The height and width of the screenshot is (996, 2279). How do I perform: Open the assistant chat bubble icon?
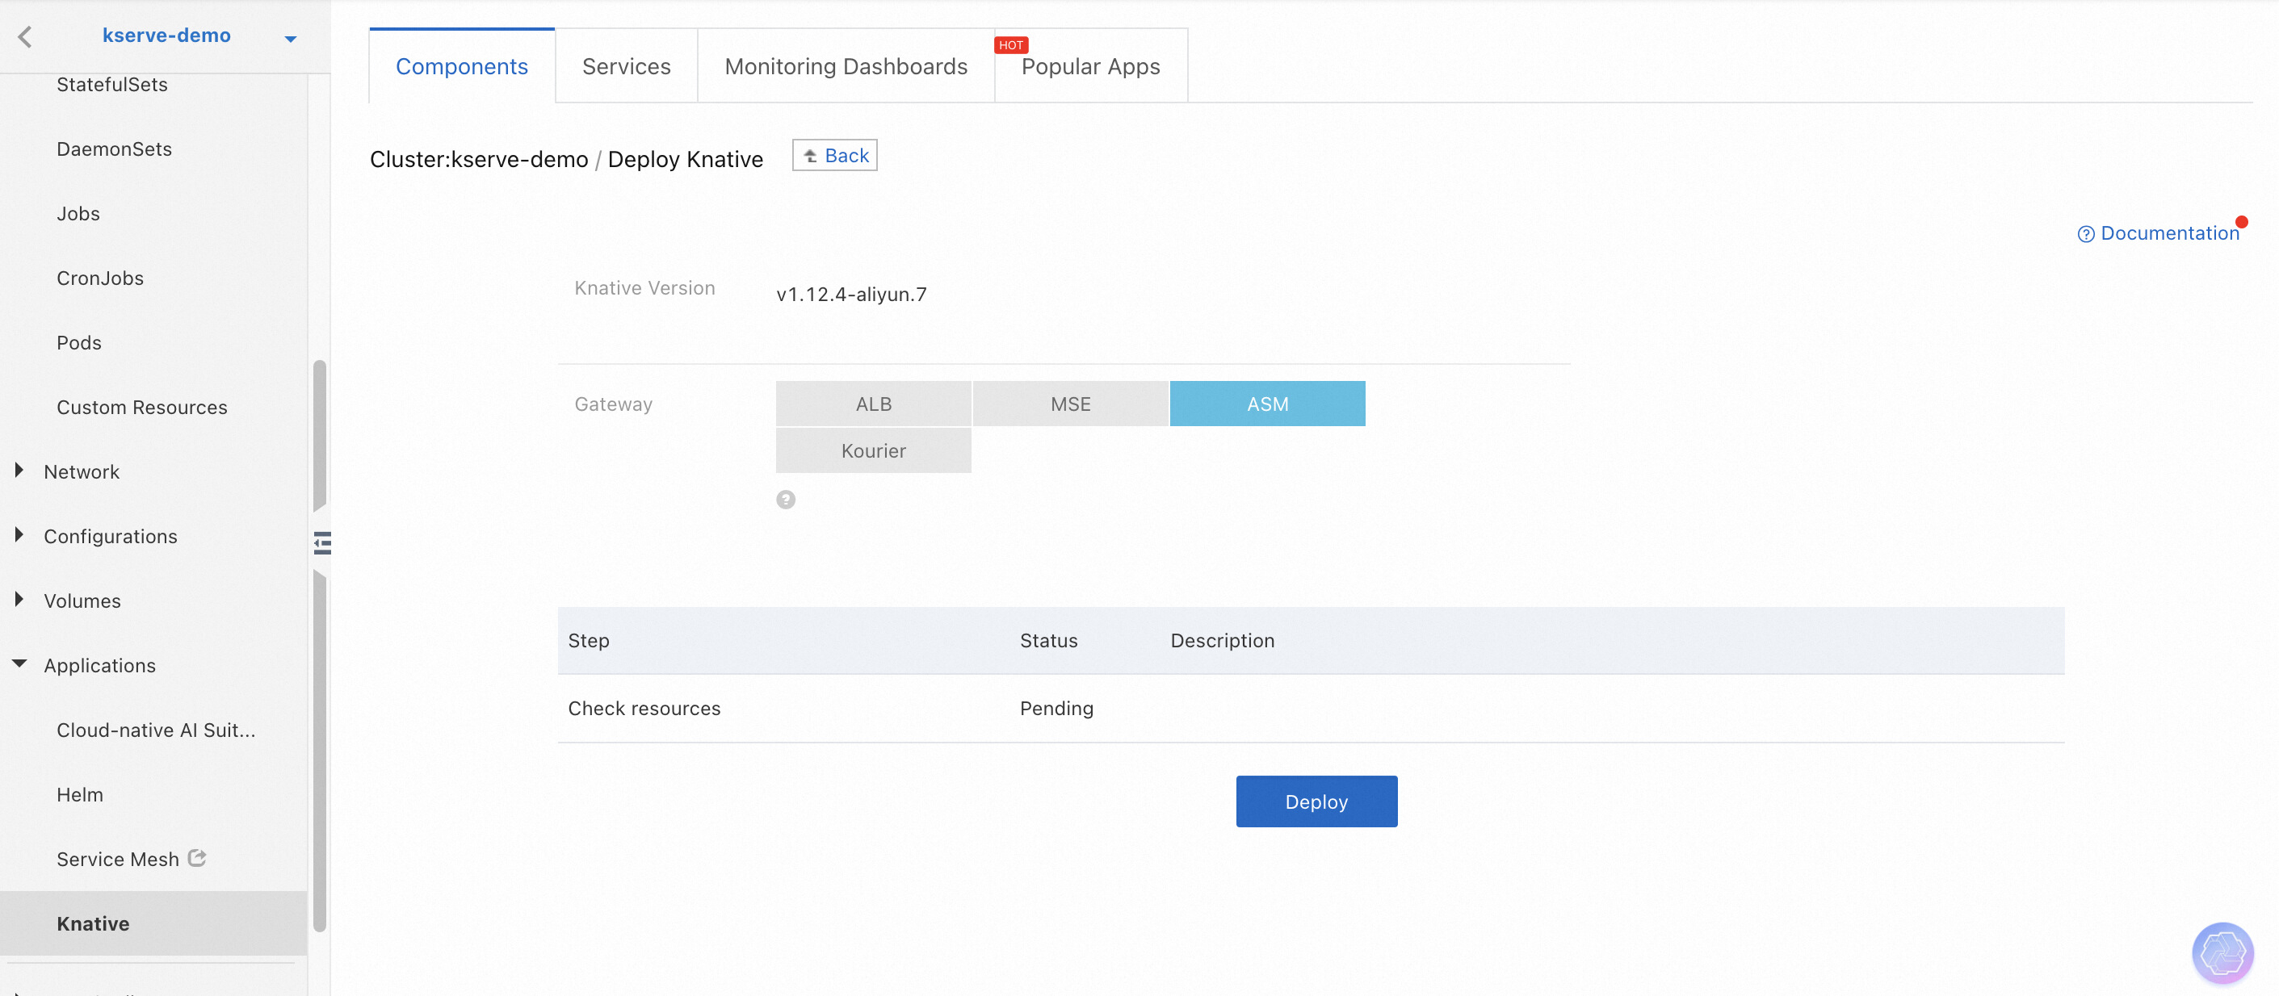tap(2222, 952)
